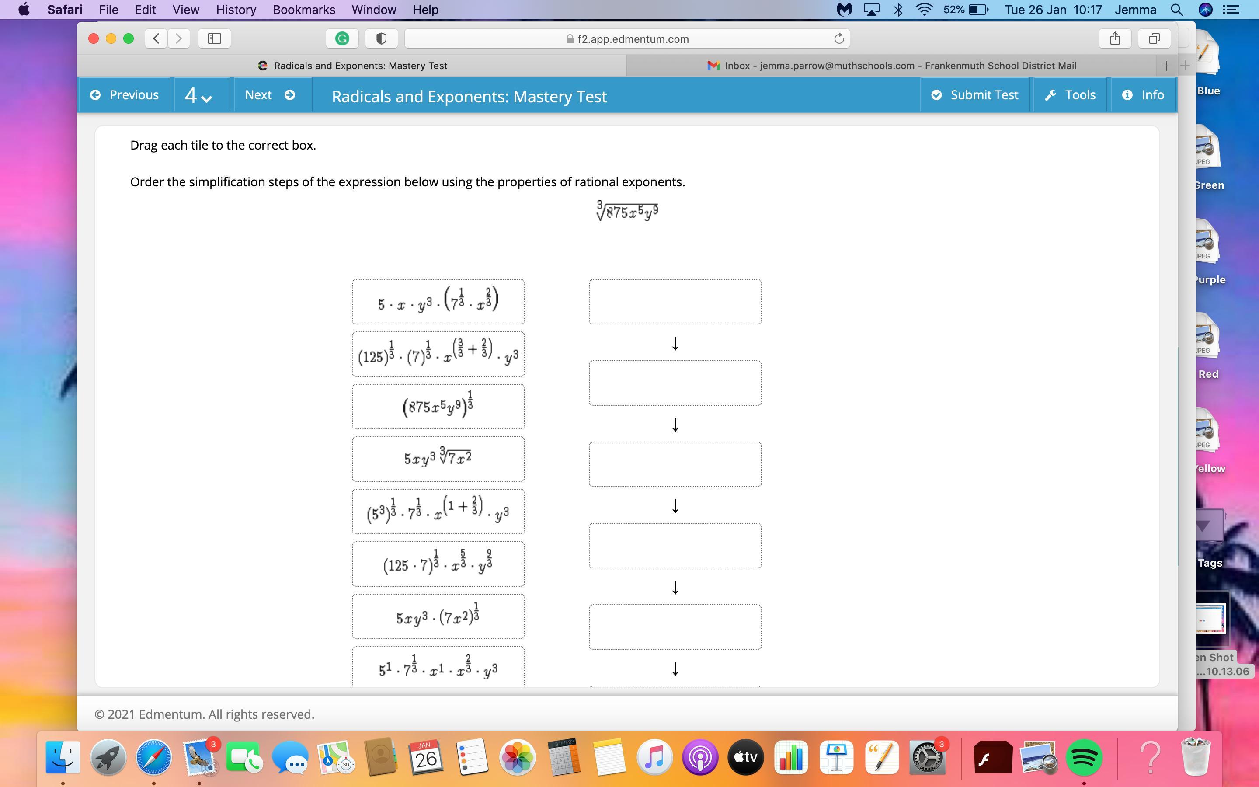Click the Grammarly extension icon

coord(342,38)
